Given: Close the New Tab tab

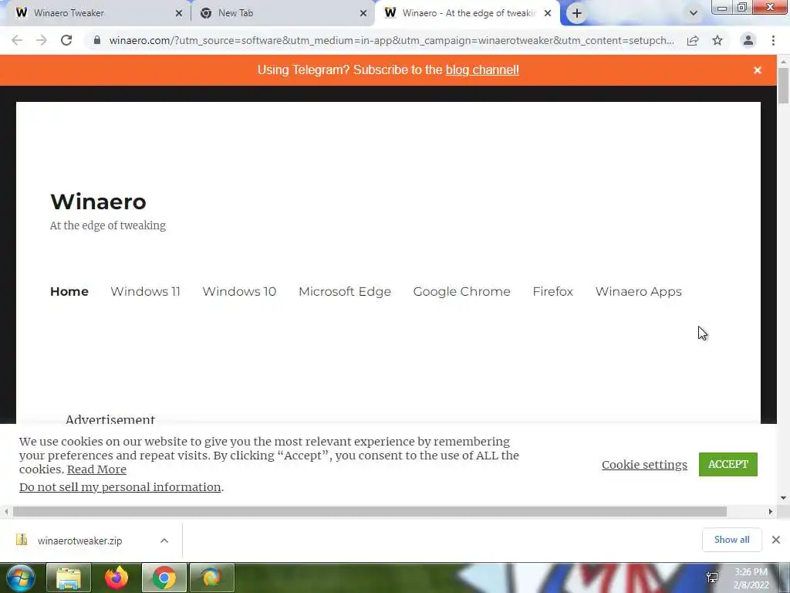Looking at the screenshot, I should (363, 14).
